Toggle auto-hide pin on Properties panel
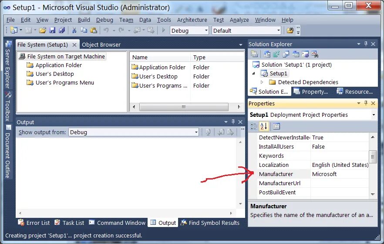The width and height of the screenshot is (384, 244). [x=366, y=103]
